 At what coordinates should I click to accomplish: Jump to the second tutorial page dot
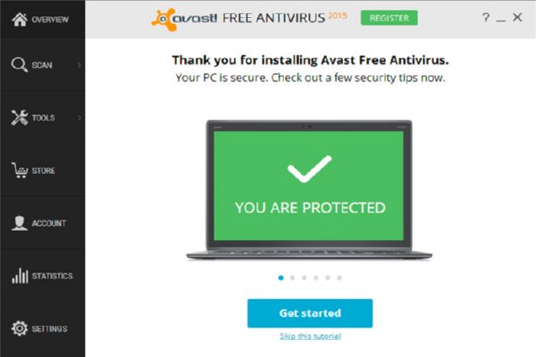[293, 278]
